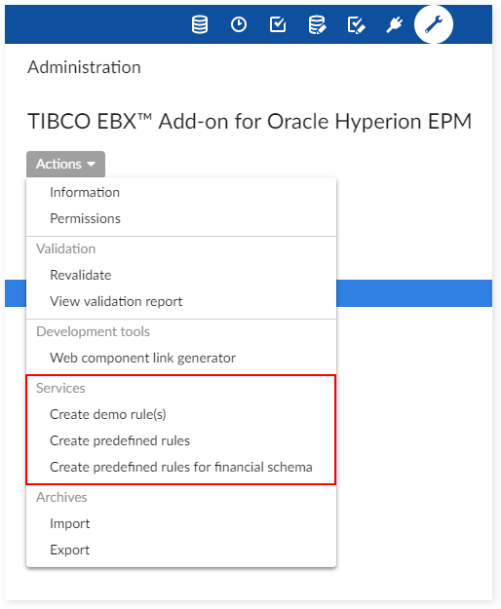Select the wrench Administration icon
The height and width of the screenshot is (609, 501).
click(x=434, y=24)
